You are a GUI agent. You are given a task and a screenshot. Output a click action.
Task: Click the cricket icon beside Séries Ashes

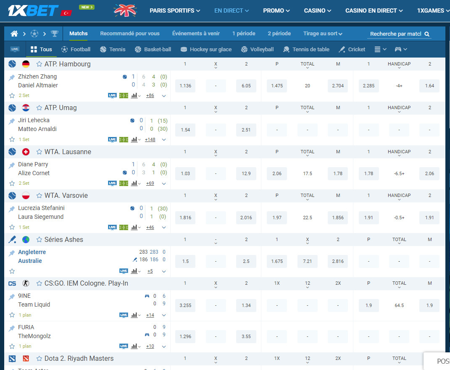(12, 239)
